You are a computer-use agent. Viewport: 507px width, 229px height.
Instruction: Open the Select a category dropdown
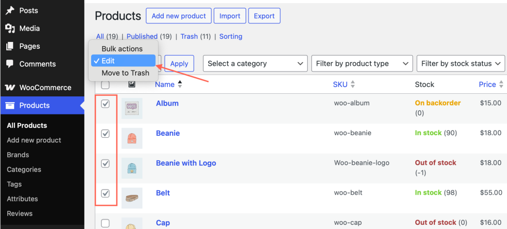(255, 64)
